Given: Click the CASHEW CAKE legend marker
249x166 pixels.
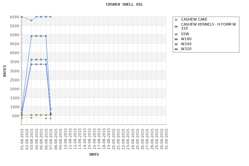Looking at the screenshot, I should tap(176, 20).
